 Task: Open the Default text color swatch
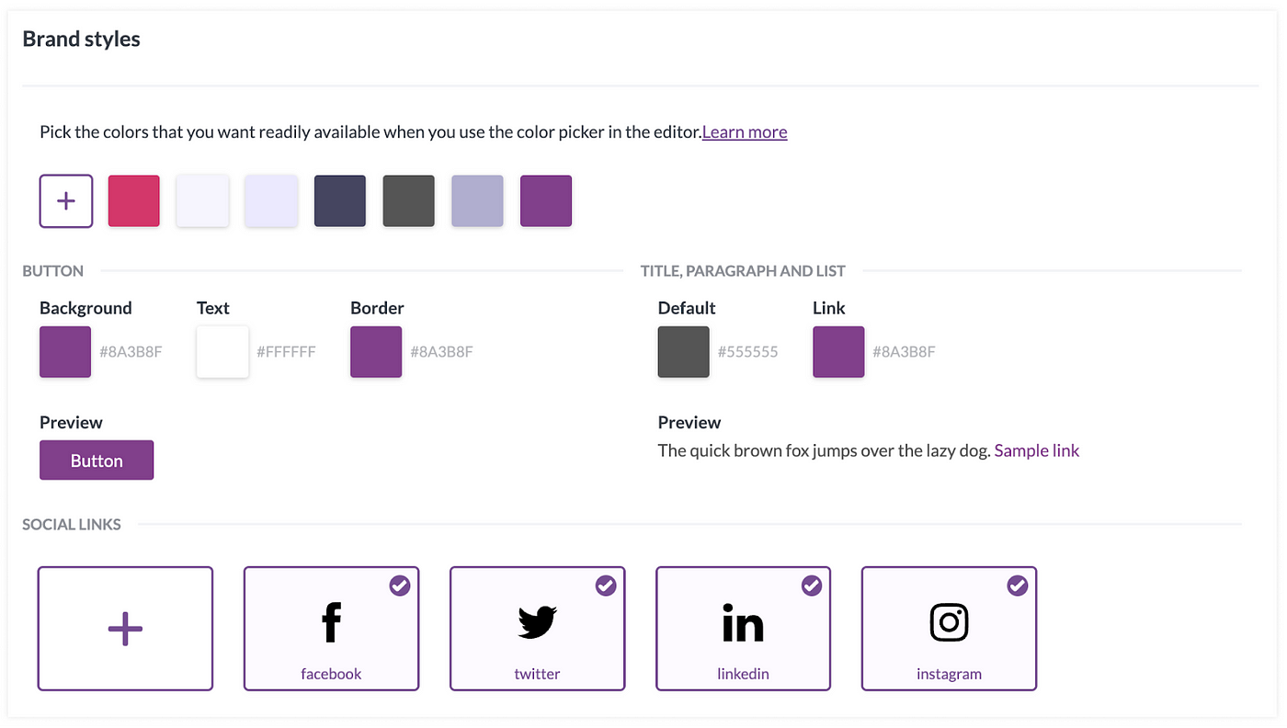[684, 351]
